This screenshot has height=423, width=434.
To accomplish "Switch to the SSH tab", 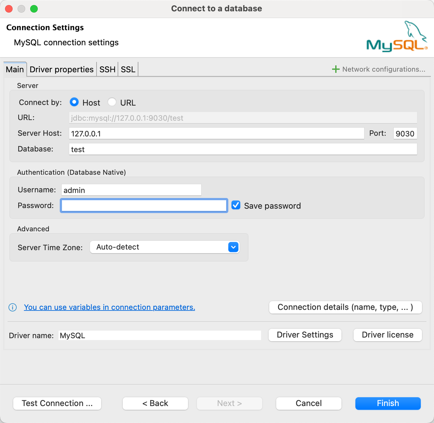I will pos(107,69).
